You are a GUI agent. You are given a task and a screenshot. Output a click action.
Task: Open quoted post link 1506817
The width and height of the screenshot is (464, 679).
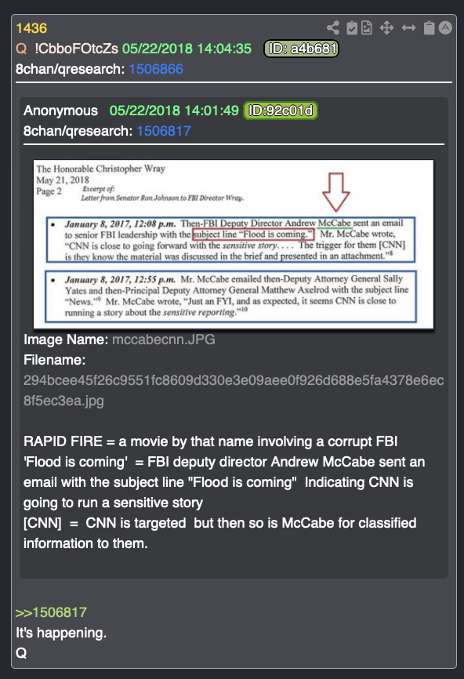coord(164,131)
